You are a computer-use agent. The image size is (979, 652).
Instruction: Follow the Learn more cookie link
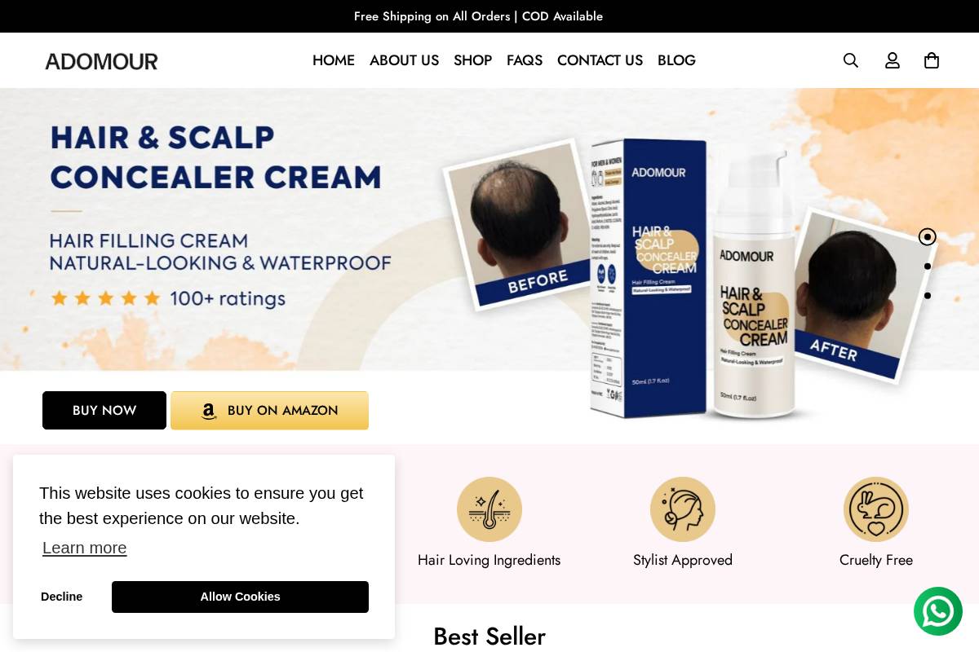coord(84,548)
